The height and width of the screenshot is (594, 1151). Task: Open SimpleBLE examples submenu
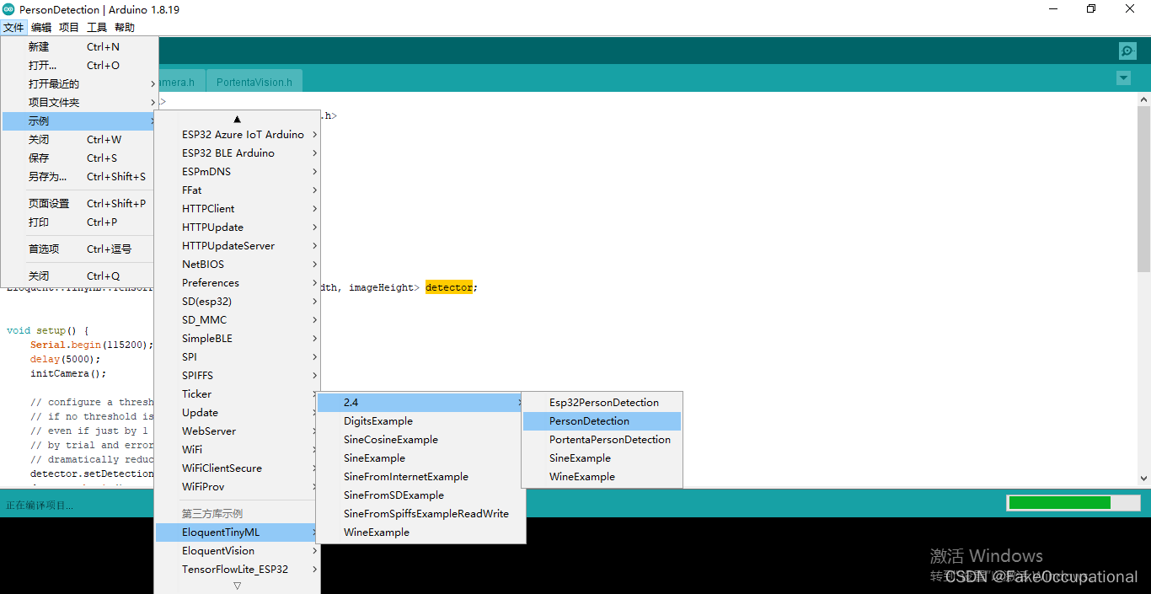click(238, 339)
